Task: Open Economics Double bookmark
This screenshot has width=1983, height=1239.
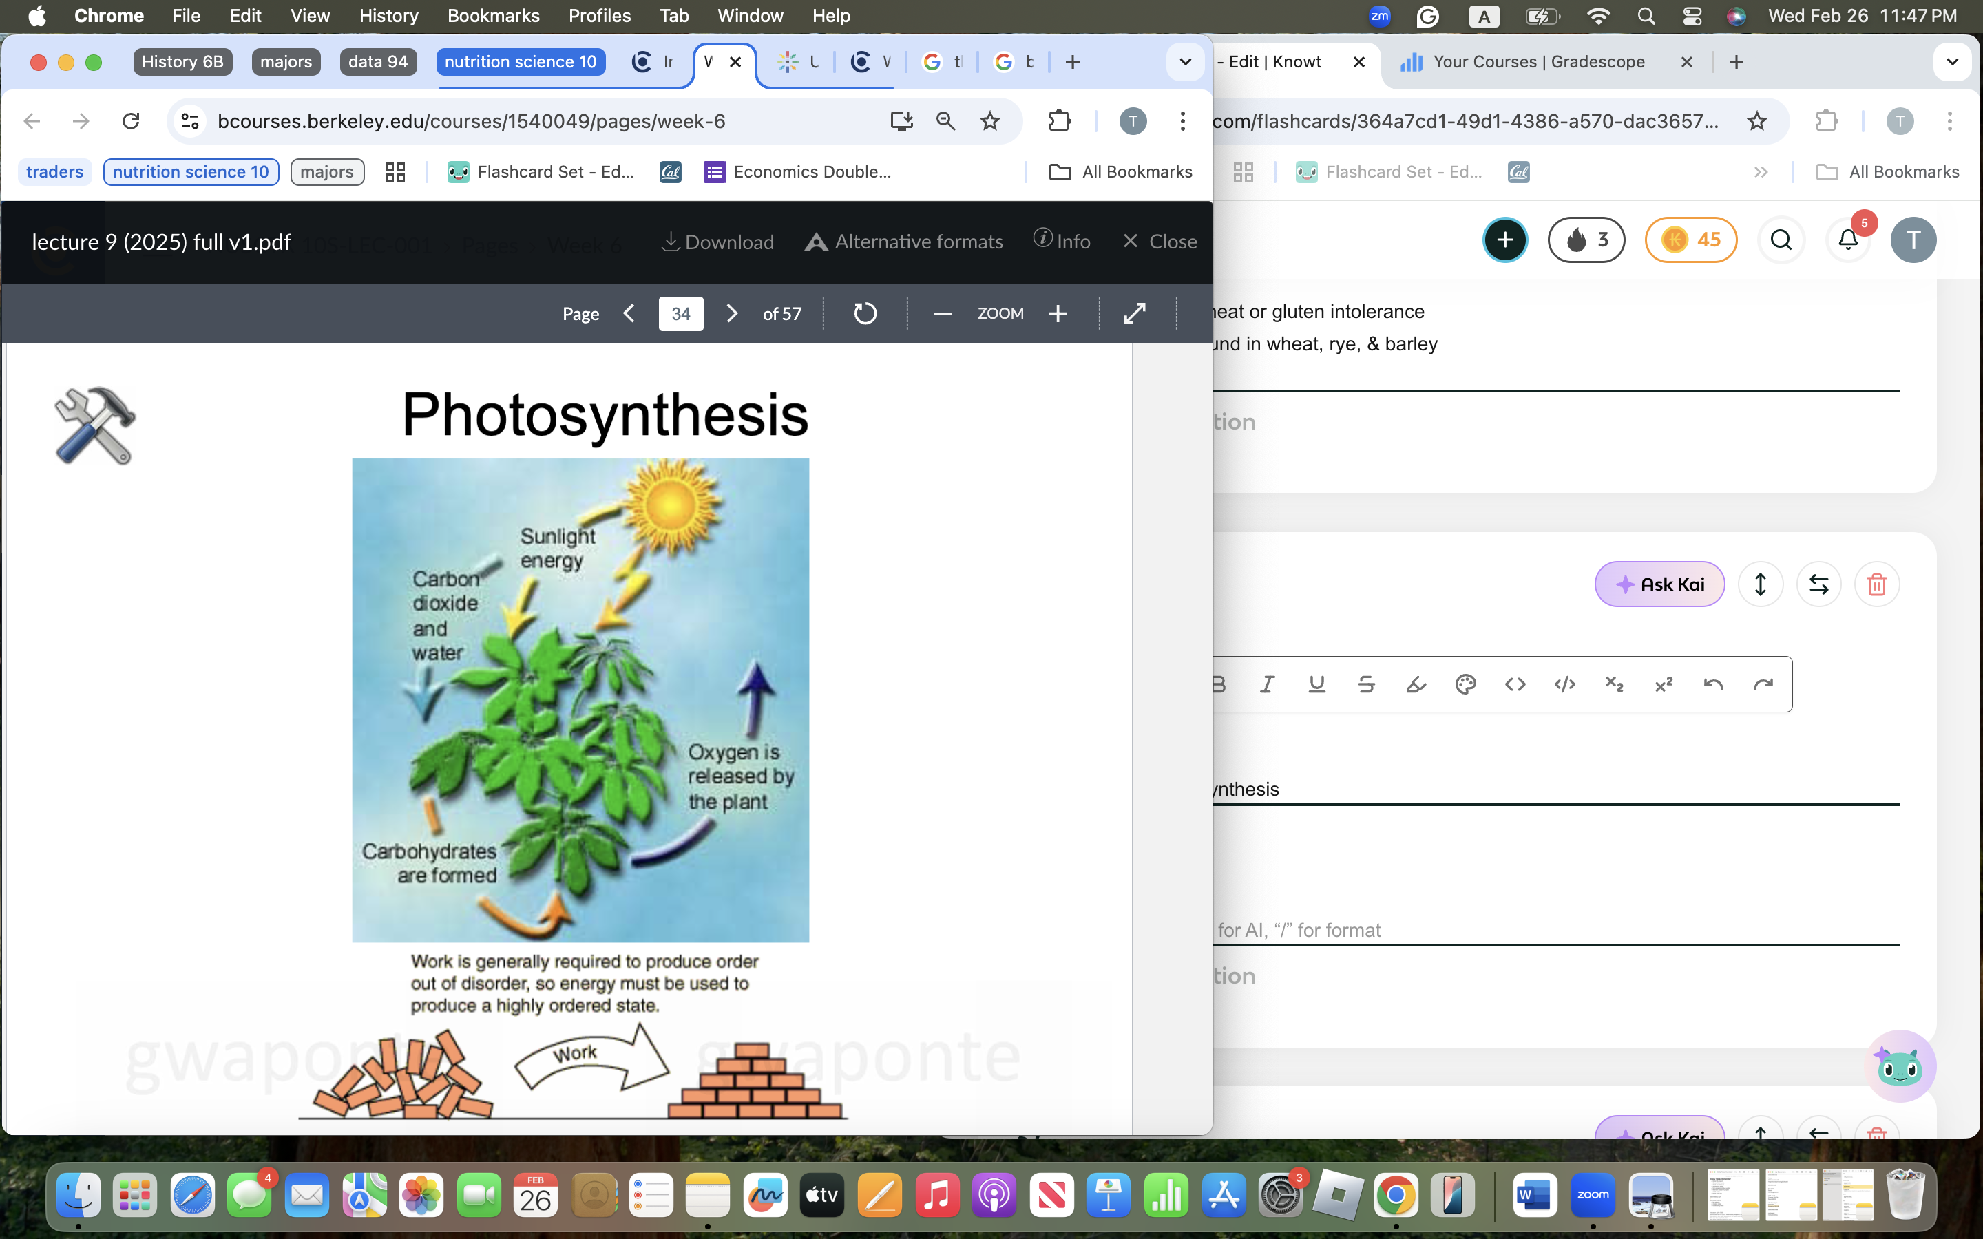Action: coord(798,171)
